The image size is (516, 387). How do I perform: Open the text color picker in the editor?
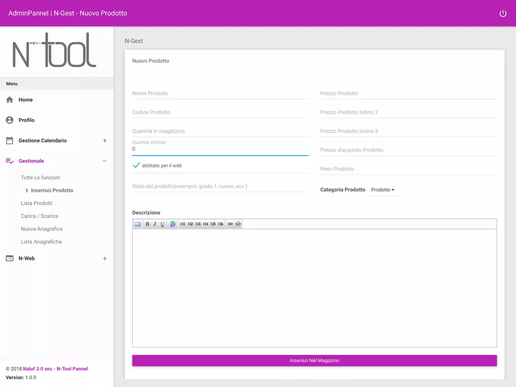click(x=173, y=224)
